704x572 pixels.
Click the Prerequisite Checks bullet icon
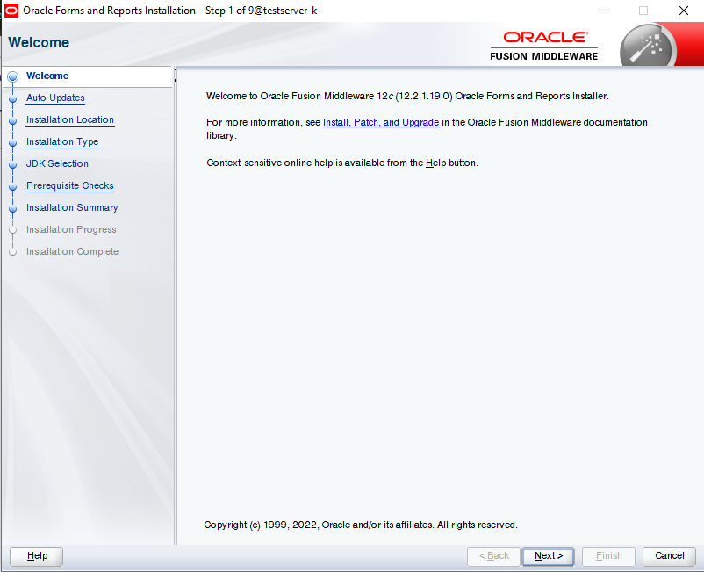(13, 186)
